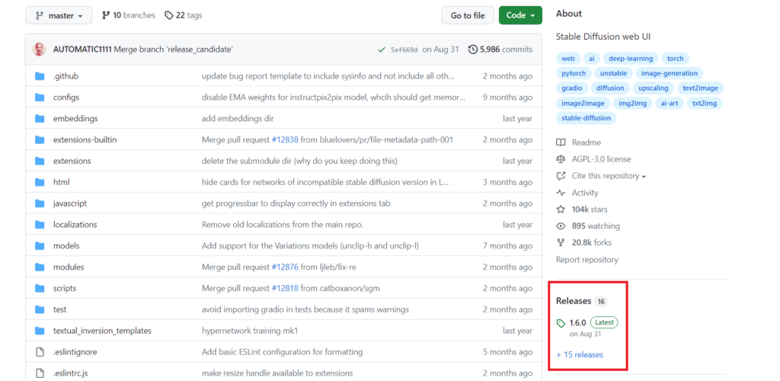This screenshot has width=780, height=381.
Task: Show the + 15 releases link
Action: (580, 354)
